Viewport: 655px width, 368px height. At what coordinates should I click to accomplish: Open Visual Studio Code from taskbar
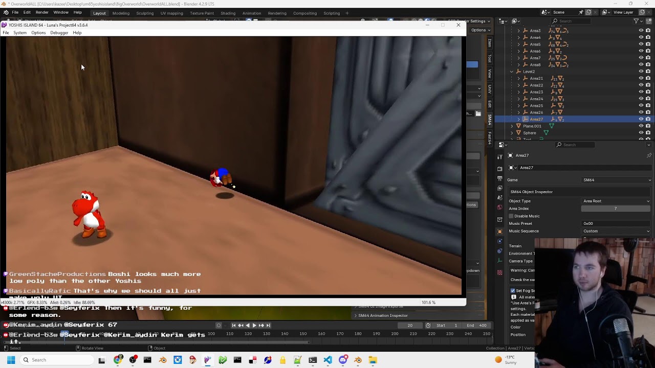pos(327,360)
